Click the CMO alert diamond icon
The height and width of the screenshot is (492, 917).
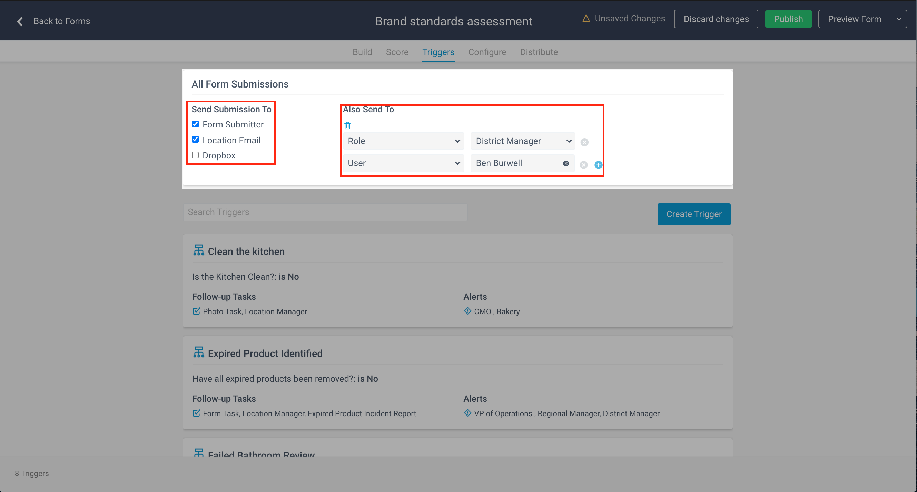coord(467,311)
